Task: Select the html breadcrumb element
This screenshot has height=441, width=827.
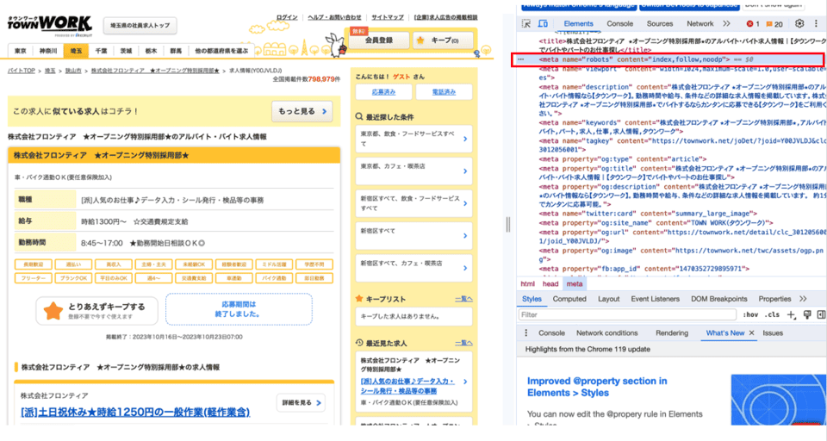Action: tap(527, 283)
